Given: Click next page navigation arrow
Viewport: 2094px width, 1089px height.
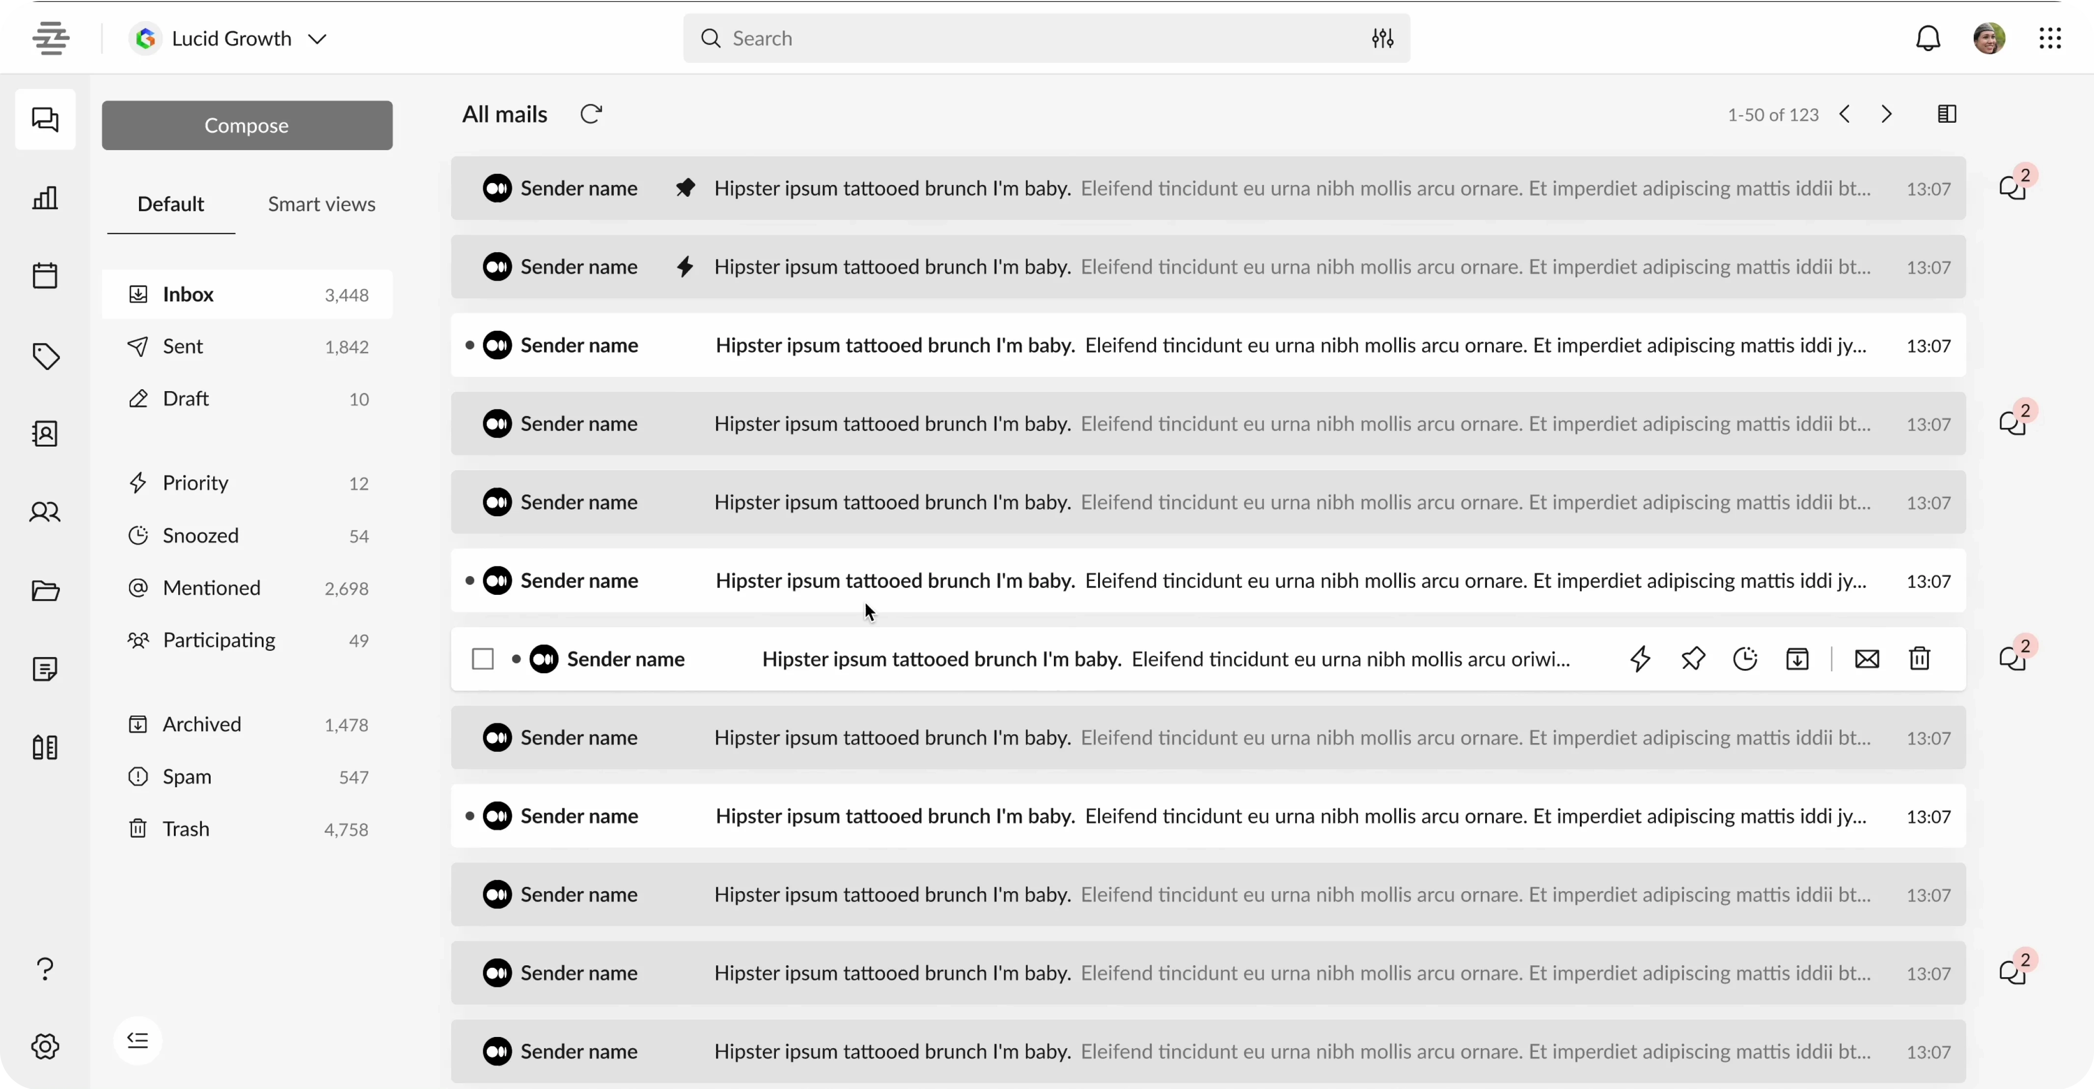Looking at the screenshot, I should [x=1886, y=113].
